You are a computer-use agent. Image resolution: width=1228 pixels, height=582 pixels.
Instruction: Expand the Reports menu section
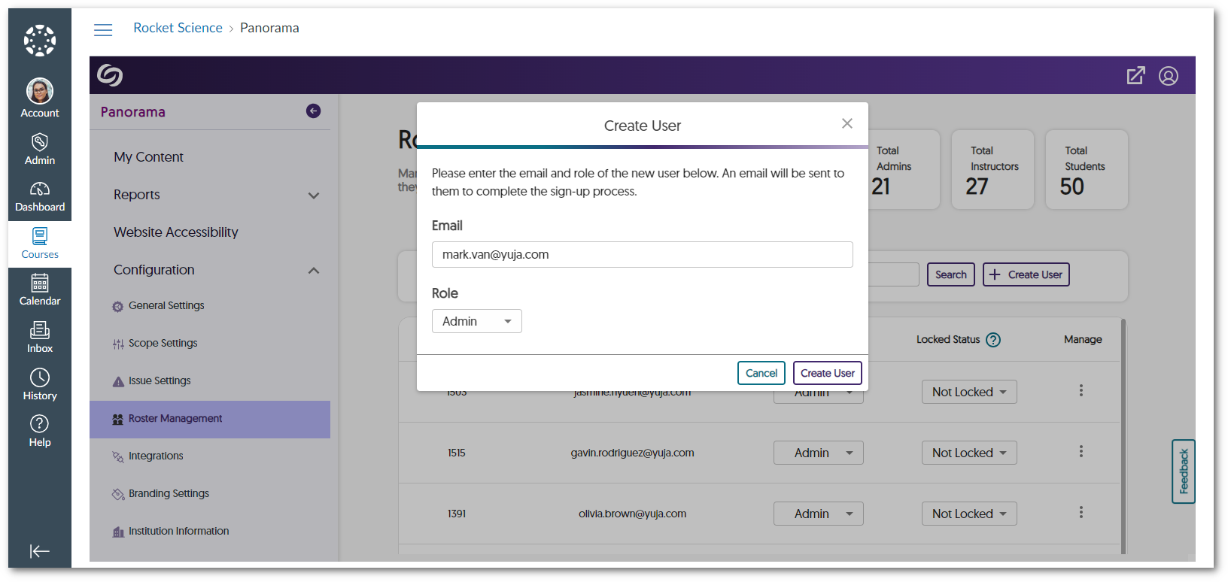(314, 196)
